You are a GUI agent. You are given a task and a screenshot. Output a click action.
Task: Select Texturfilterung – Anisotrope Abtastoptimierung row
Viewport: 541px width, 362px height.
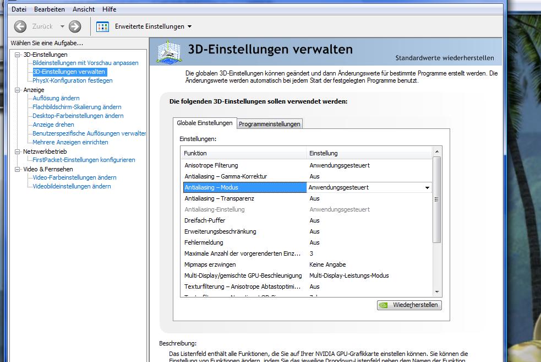(307, 287)
